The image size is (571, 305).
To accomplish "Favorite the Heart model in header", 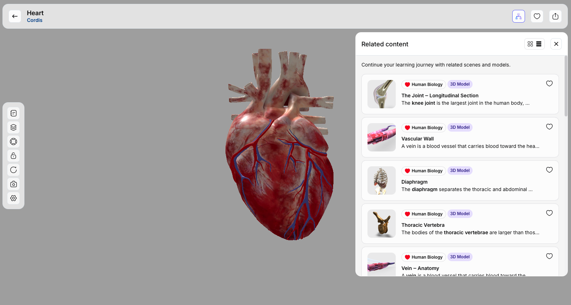I will tap(537, 16).
